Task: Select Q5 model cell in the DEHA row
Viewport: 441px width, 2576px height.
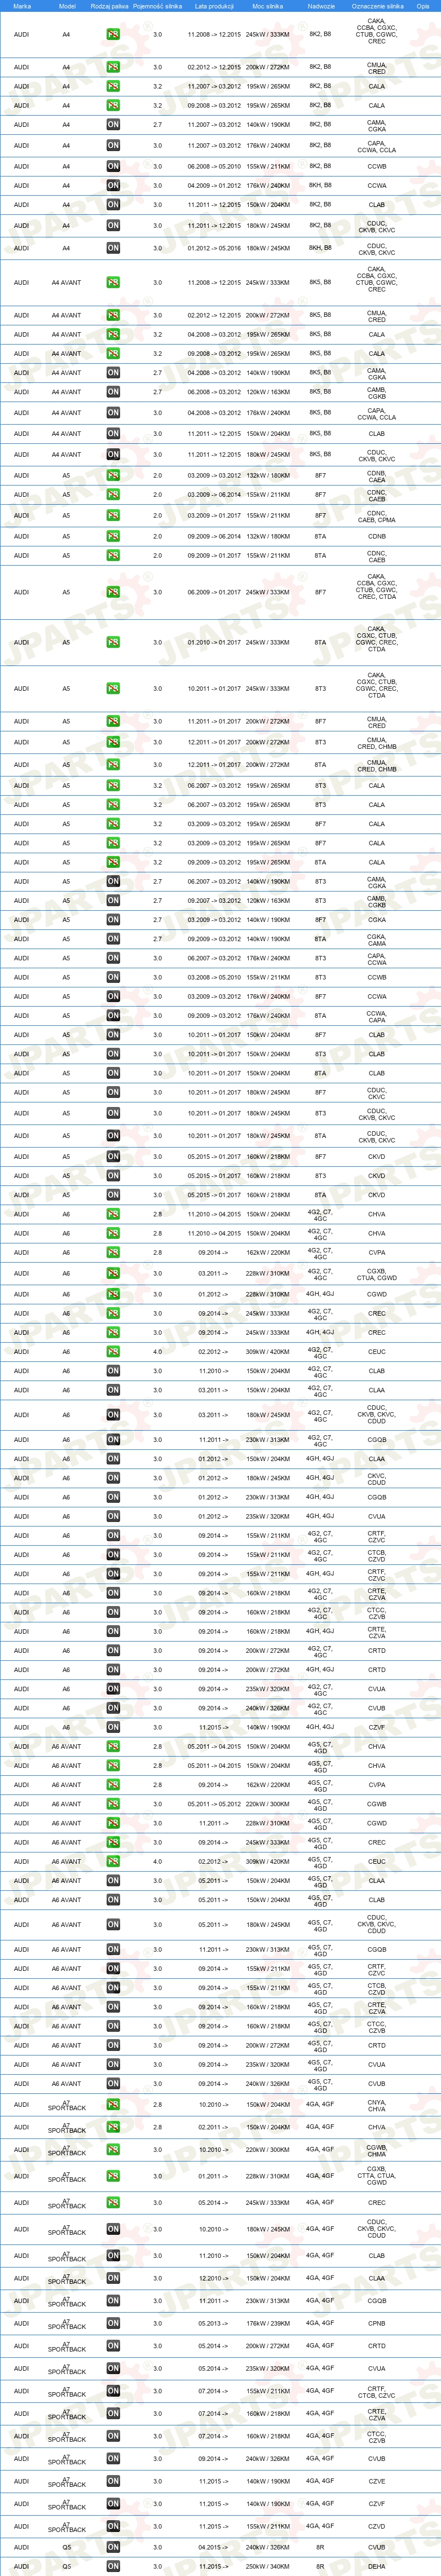Action: click(x=67, y=2566)
